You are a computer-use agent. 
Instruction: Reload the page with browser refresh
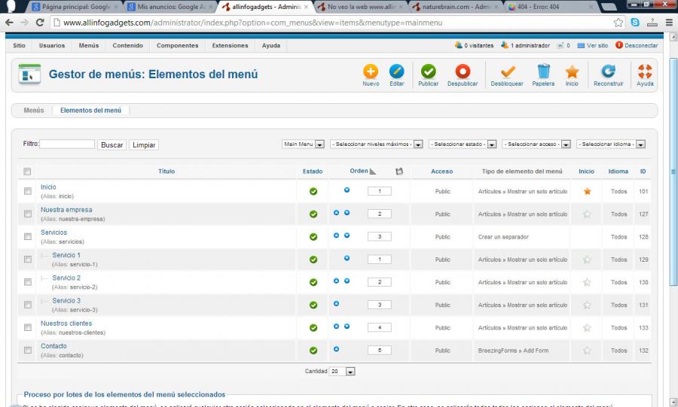40,23
